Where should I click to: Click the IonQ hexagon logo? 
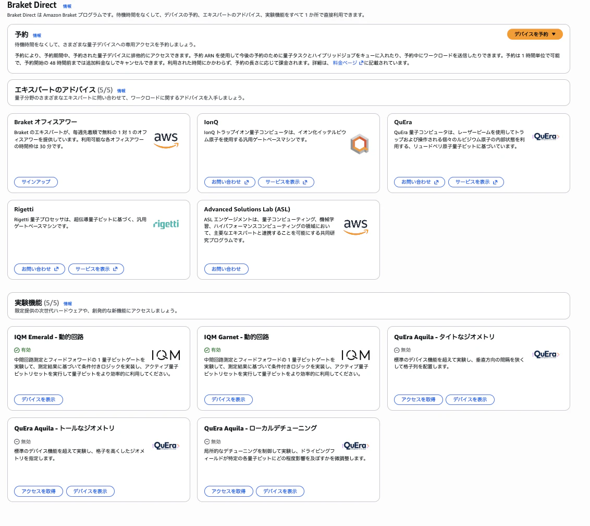(359, 144)
